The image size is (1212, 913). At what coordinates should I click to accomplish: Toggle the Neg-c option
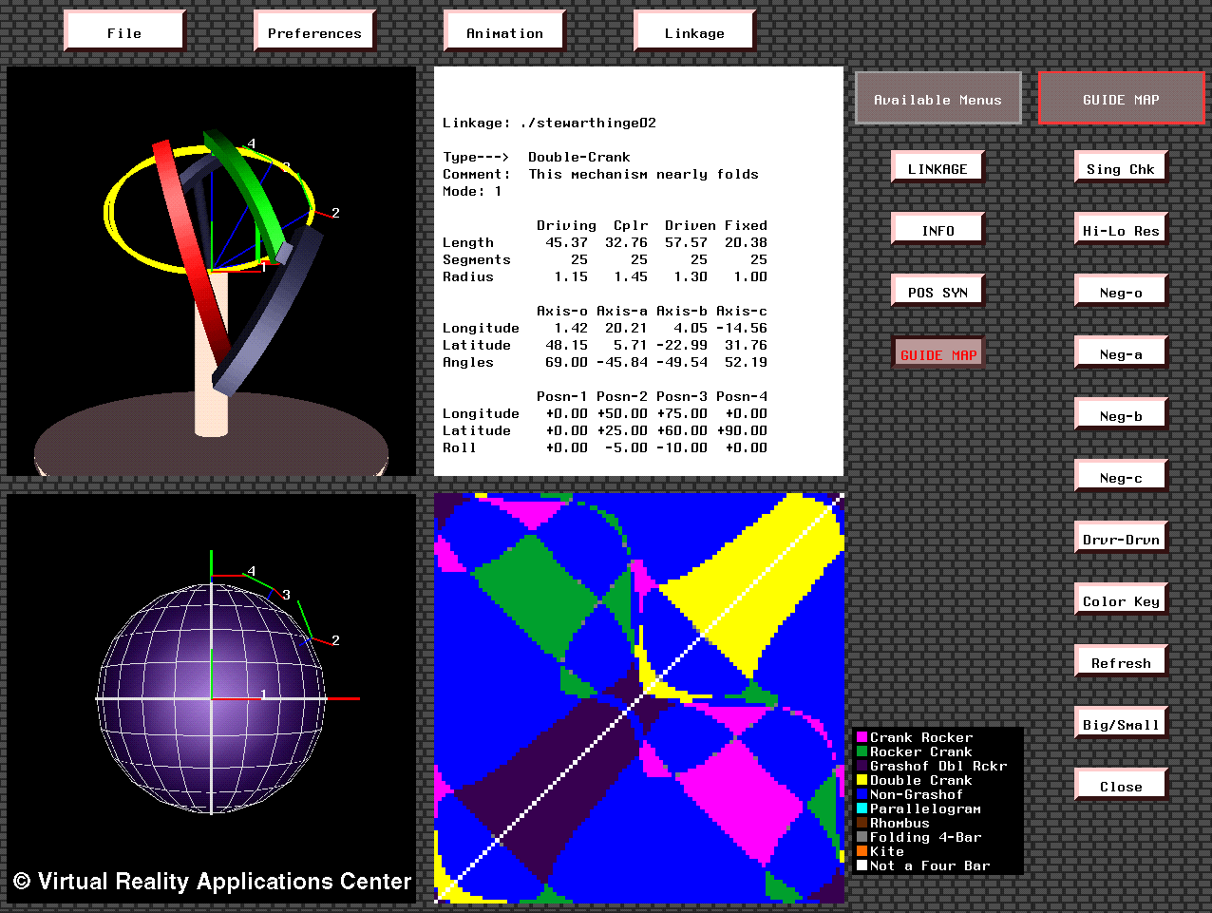[x=1121, y=477]
